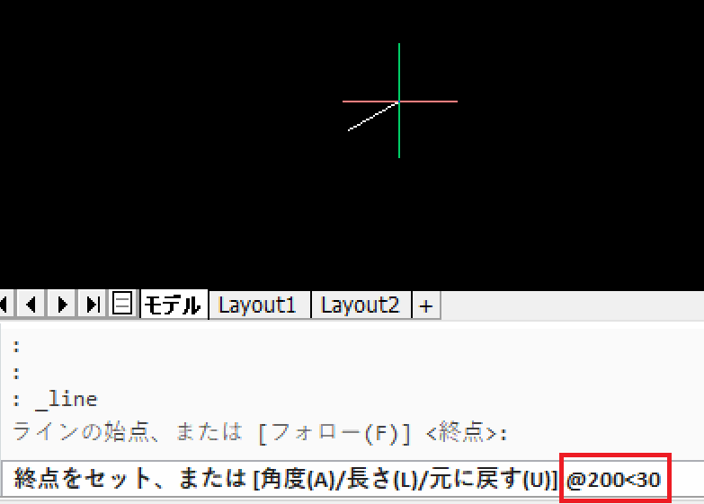
Task: Go to the next layout tab arrow
Action: 61,305
